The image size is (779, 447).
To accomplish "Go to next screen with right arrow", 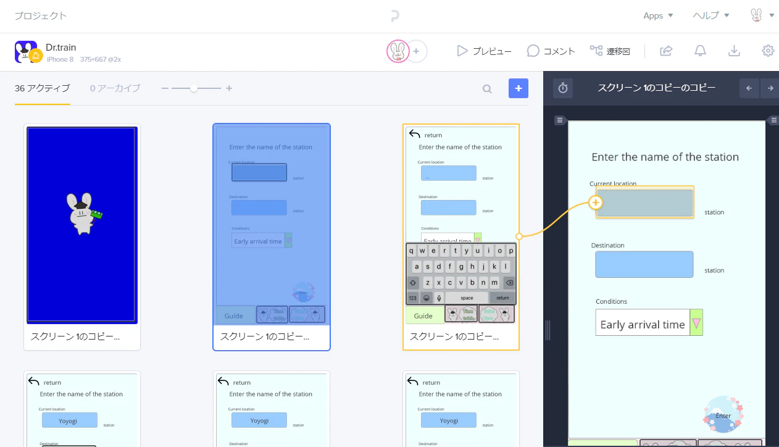I will tap(770, 88).
